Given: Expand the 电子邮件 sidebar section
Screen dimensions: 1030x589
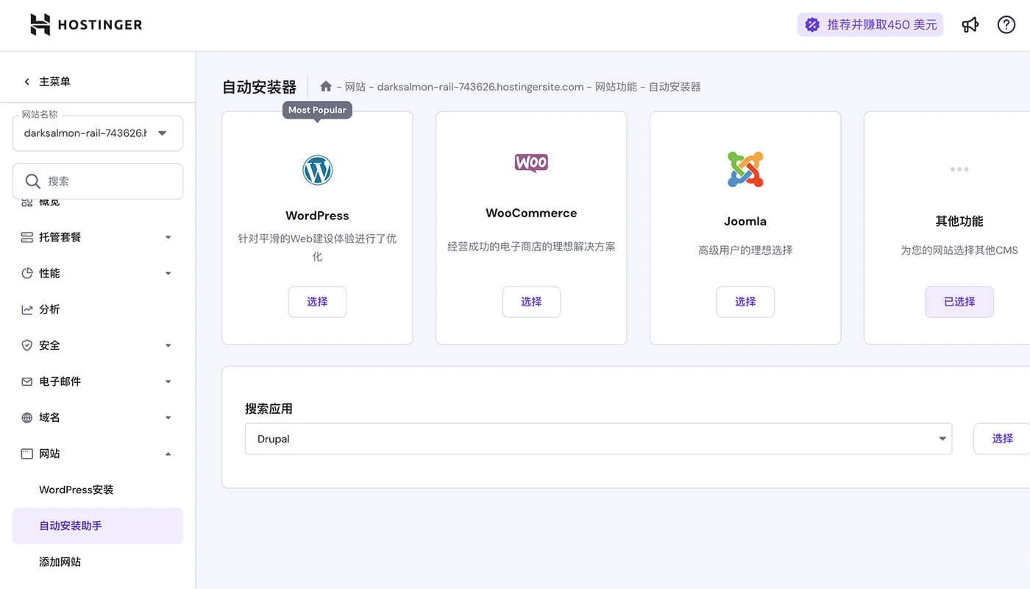Looking at the screenshot, I should (97, 381).
